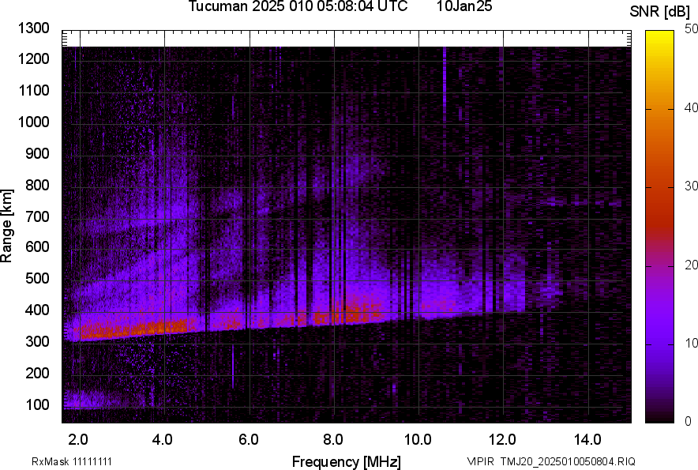This screenshot has height=470, width=698.
Task: Pick the black bottom of the SNR colorbar
Action: (x=659, y=418)
